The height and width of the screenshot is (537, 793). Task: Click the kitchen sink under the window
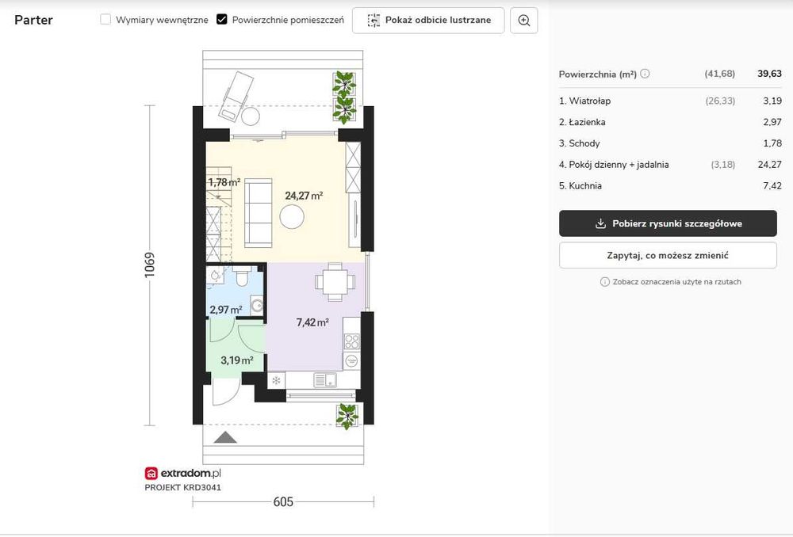324,379
